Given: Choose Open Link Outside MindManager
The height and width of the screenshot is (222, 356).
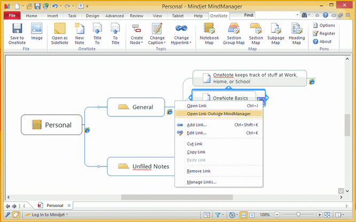Looking at the screenshot, I should pos(219,114).
